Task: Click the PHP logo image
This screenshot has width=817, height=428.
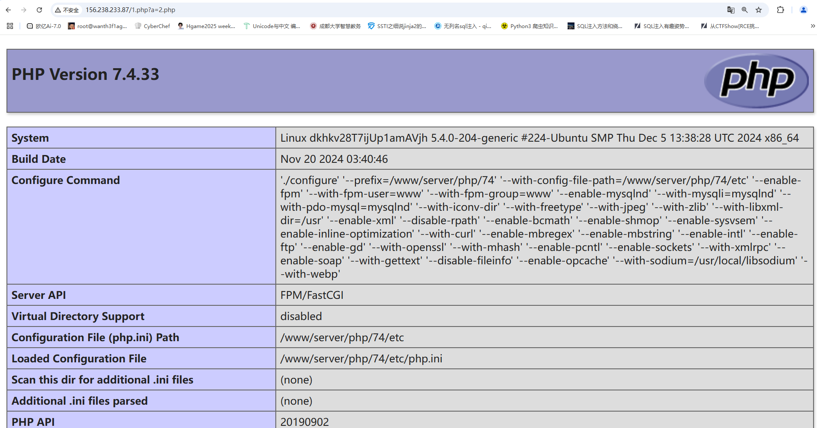Action: click(x=756, y=81)
